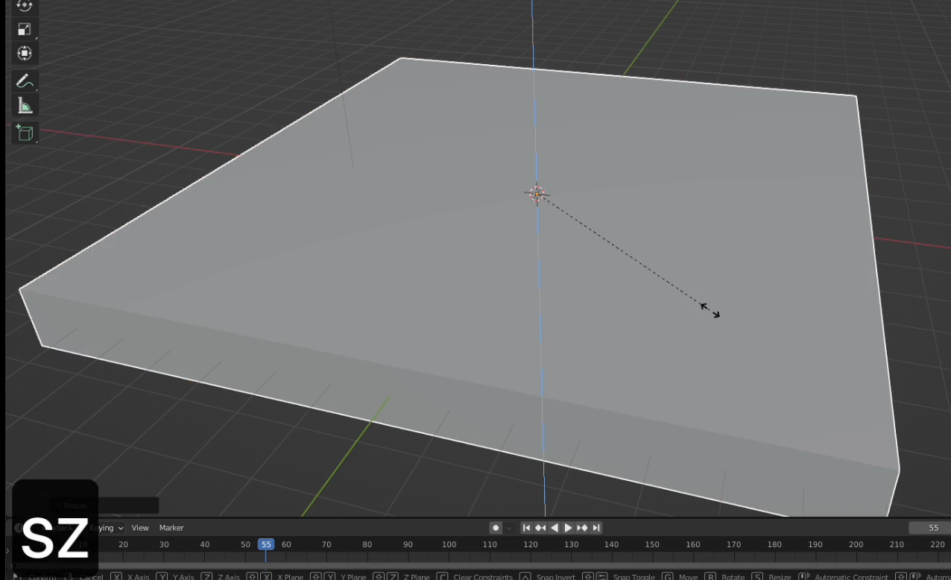The image size is (951, 580).
Task: Click the selected cube's origin point
Action: (x=537, y=194)
